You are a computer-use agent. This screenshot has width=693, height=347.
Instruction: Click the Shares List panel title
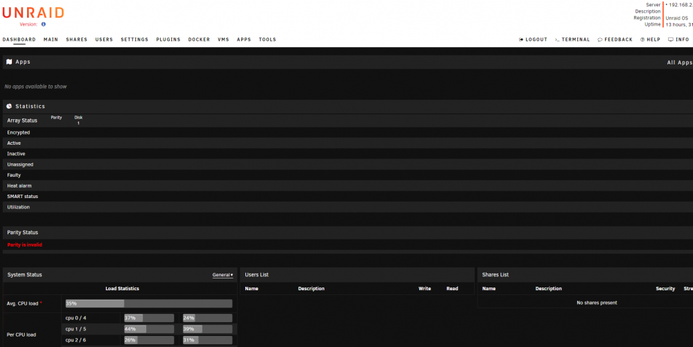click(x=495, y=274)
